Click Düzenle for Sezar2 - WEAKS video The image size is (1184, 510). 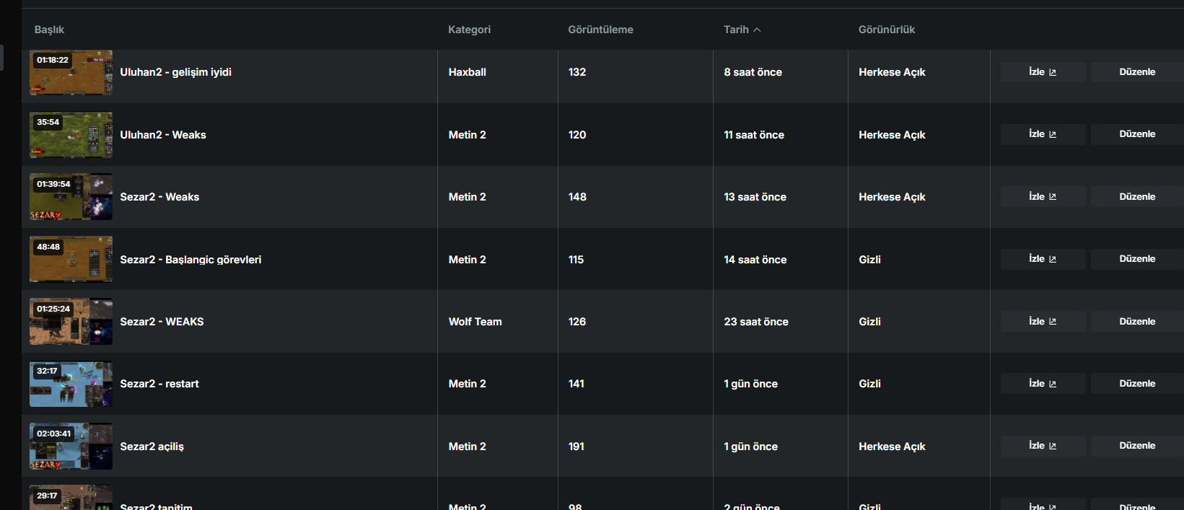click(1137, 322)
